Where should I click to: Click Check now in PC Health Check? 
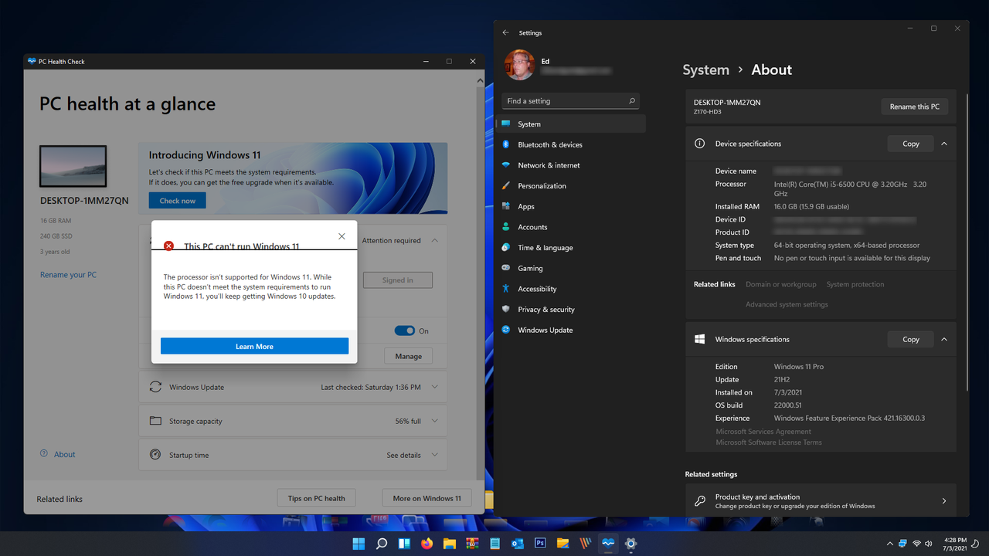[178, 201]
